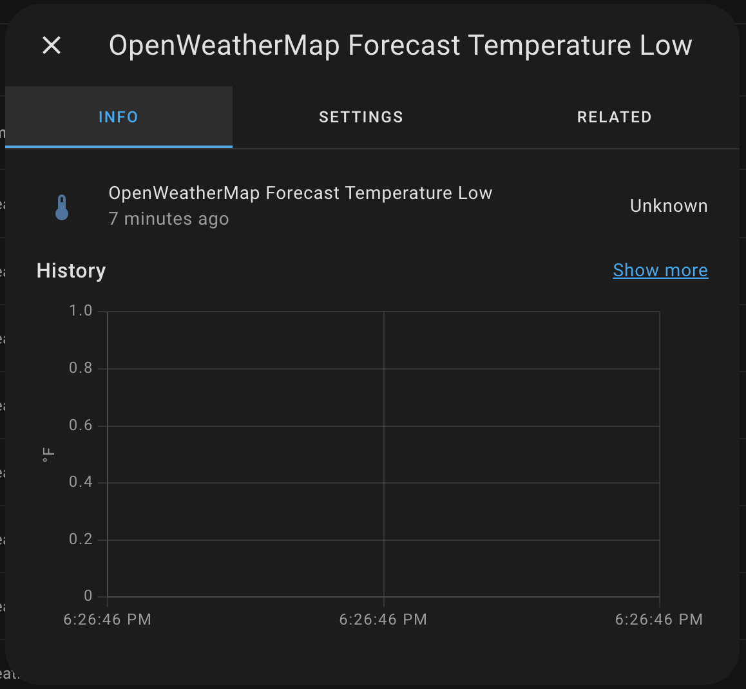Select the 6:26:46 PM timestamp on the left
Image resolution: width=746 pixels, height=689 pixels.
pos(107,619)
